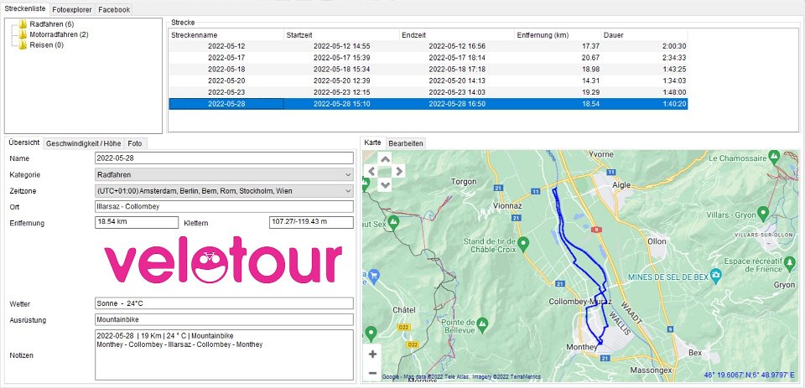Sort by Streckenname column header
805x388 pixels.
click(226, 35)
